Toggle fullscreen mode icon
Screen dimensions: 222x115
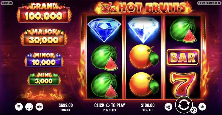[29, 107]
